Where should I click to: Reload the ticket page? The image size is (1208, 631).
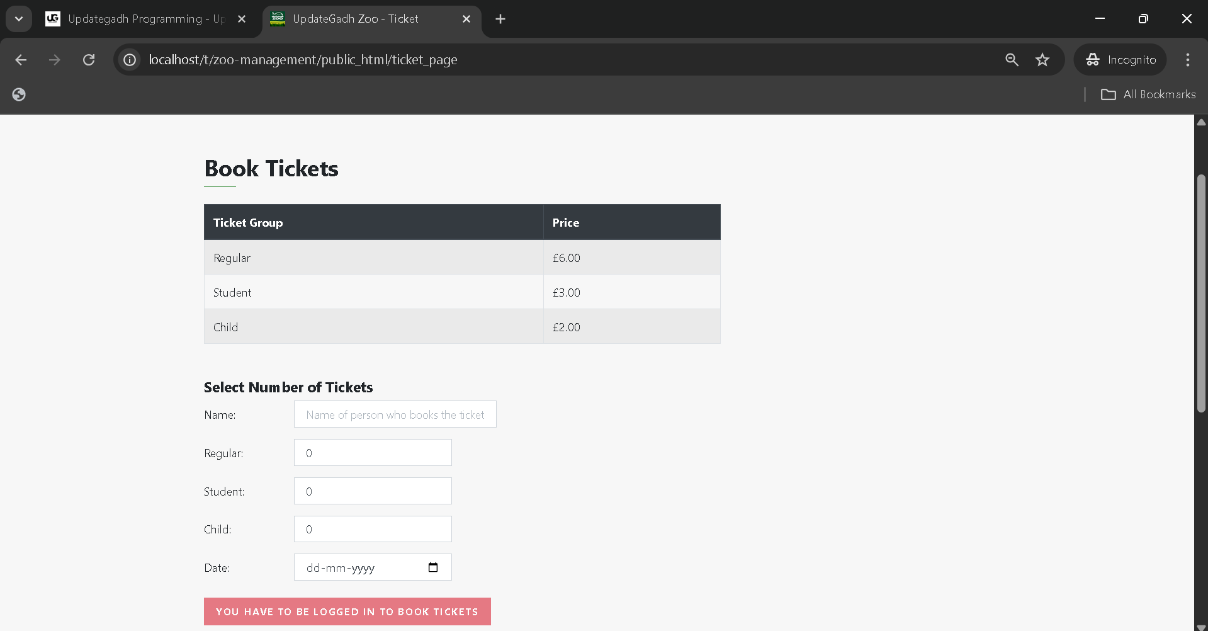[89, 60]
